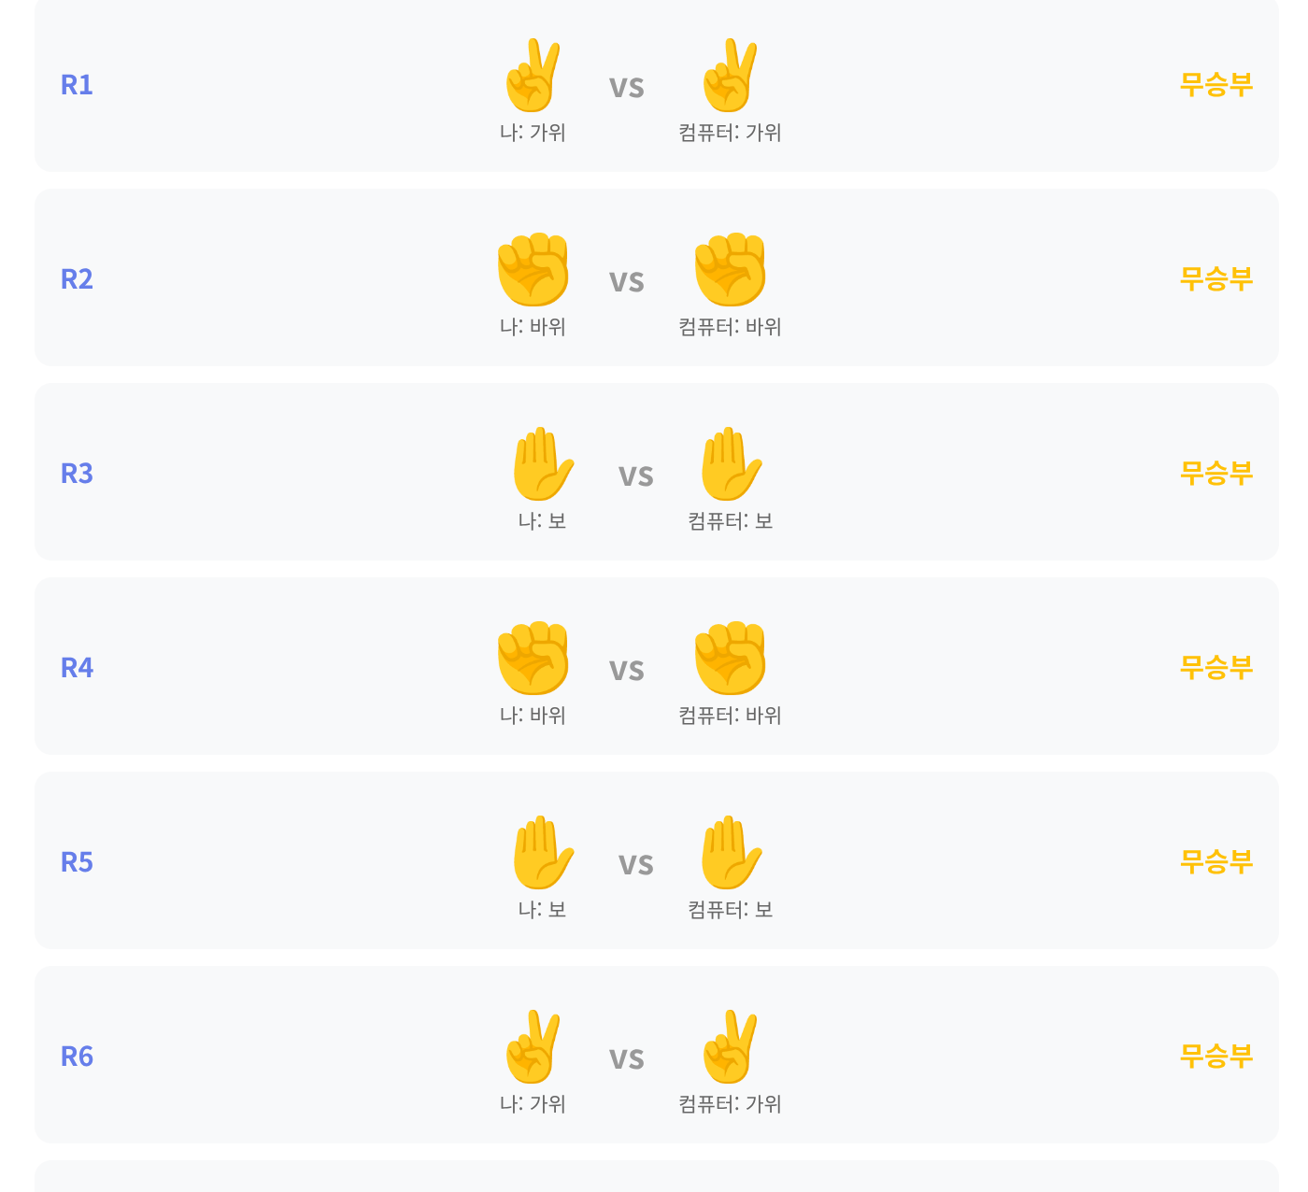Click the computer's scissors emoji in R6
This screenshot has width=1308, height=1192.
click(x=730, y=1047)
